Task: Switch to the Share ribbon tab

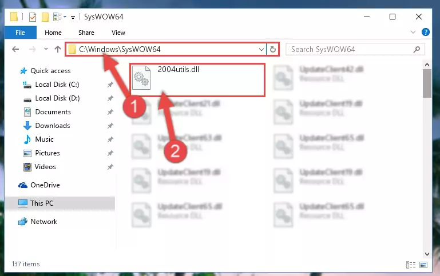Action: pyautogui.click(x=86, y=33)
